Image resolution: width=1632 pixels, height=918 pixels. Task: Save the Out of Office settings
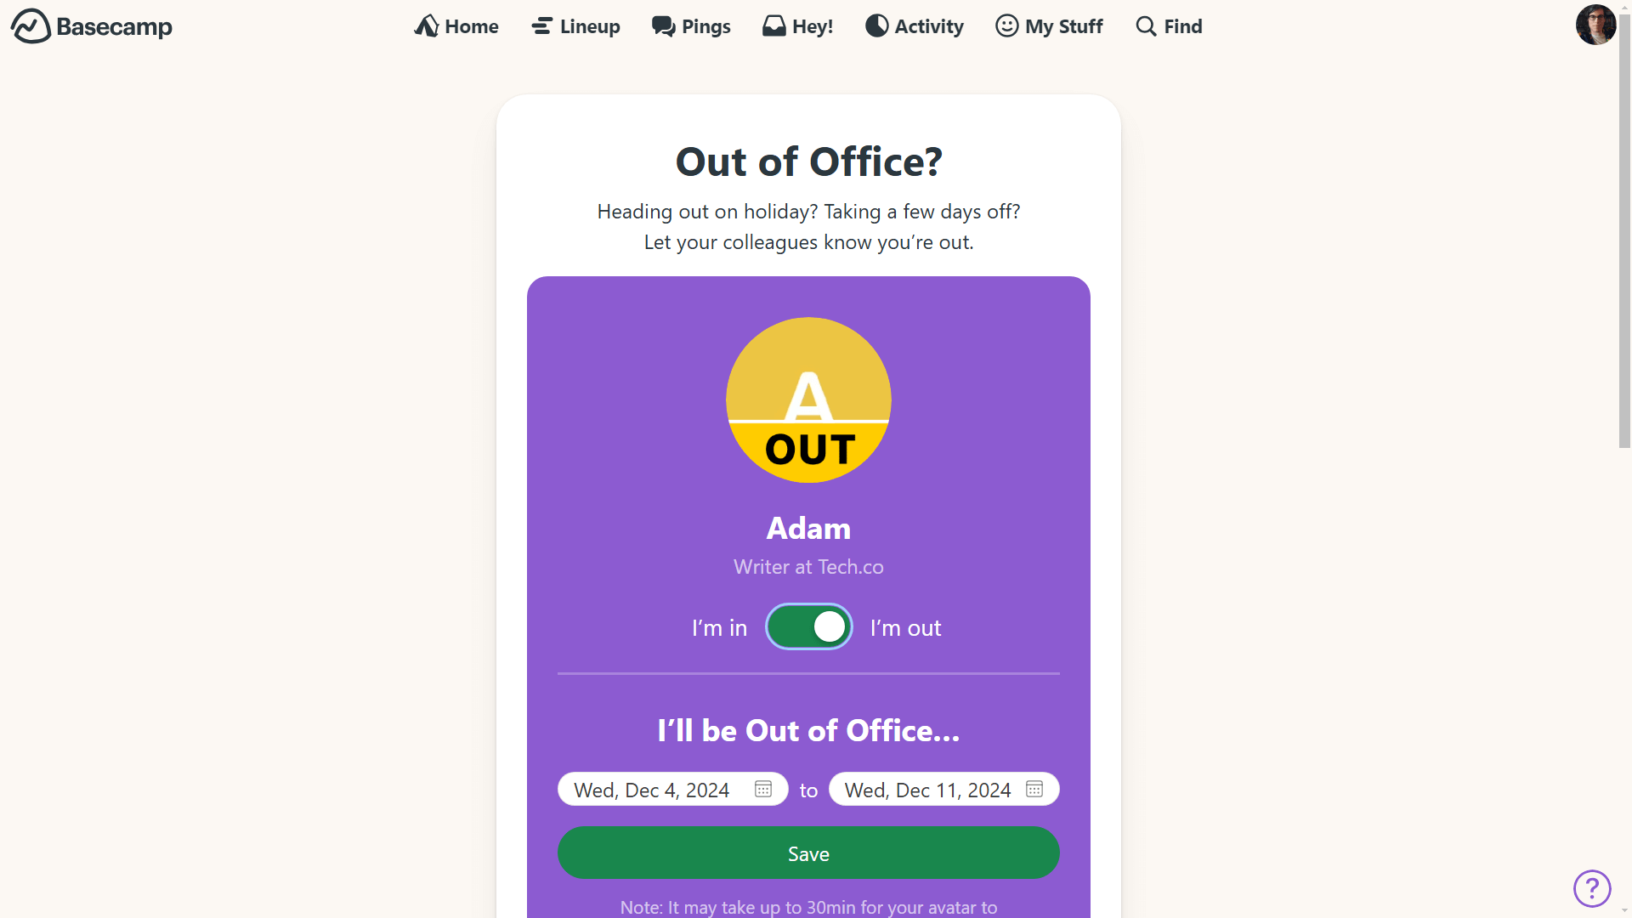coord(808,853)
